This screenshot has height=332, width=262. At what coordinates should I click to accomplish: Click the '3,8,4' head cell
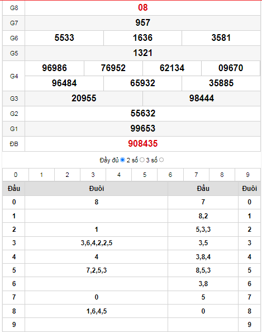pyautogui.click(x=203, y=257)
